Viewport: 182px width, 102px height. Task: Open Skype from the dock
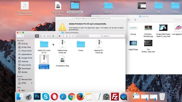(46, 96)
